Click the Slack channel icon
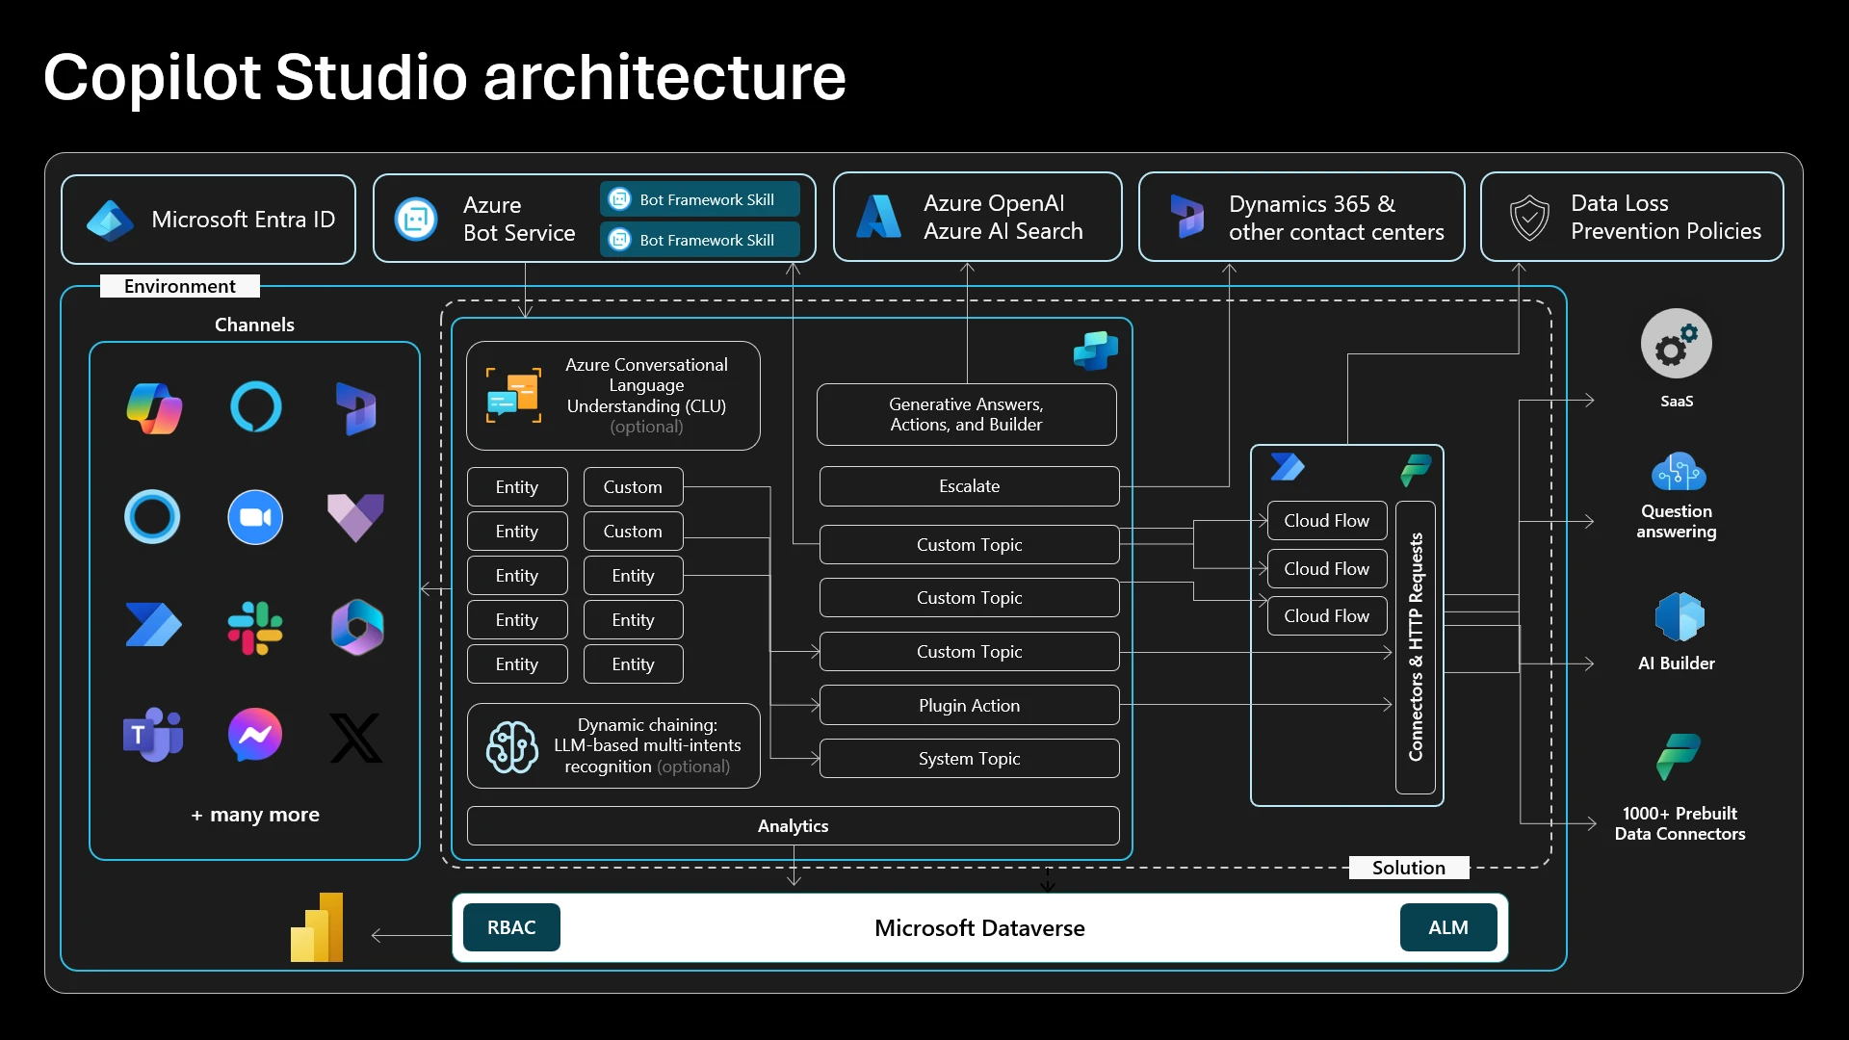The width and height of the screenshot is (1849, 1040). click(x=254, y=627)
